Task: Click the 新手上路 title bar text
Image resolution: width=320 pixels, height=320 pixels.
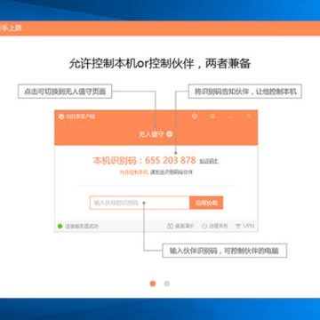Action: click(11, 28)
